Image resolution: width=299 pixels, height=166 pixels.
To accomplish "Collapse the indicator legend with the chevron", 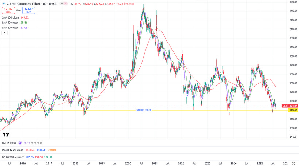I will coord(5,33).
